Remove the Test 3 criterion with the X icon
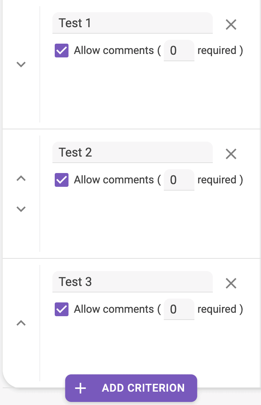The height and width of the screenshot is (405, 261). click(x=231, y=283)
